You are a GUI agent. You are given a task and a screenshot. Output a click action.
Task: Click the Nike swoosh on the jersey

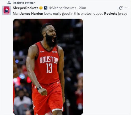[x=43, y=51]
